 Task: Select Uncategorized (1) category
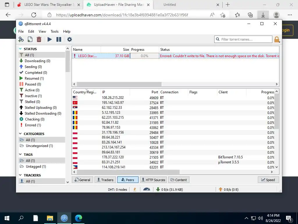coord(42,146)
